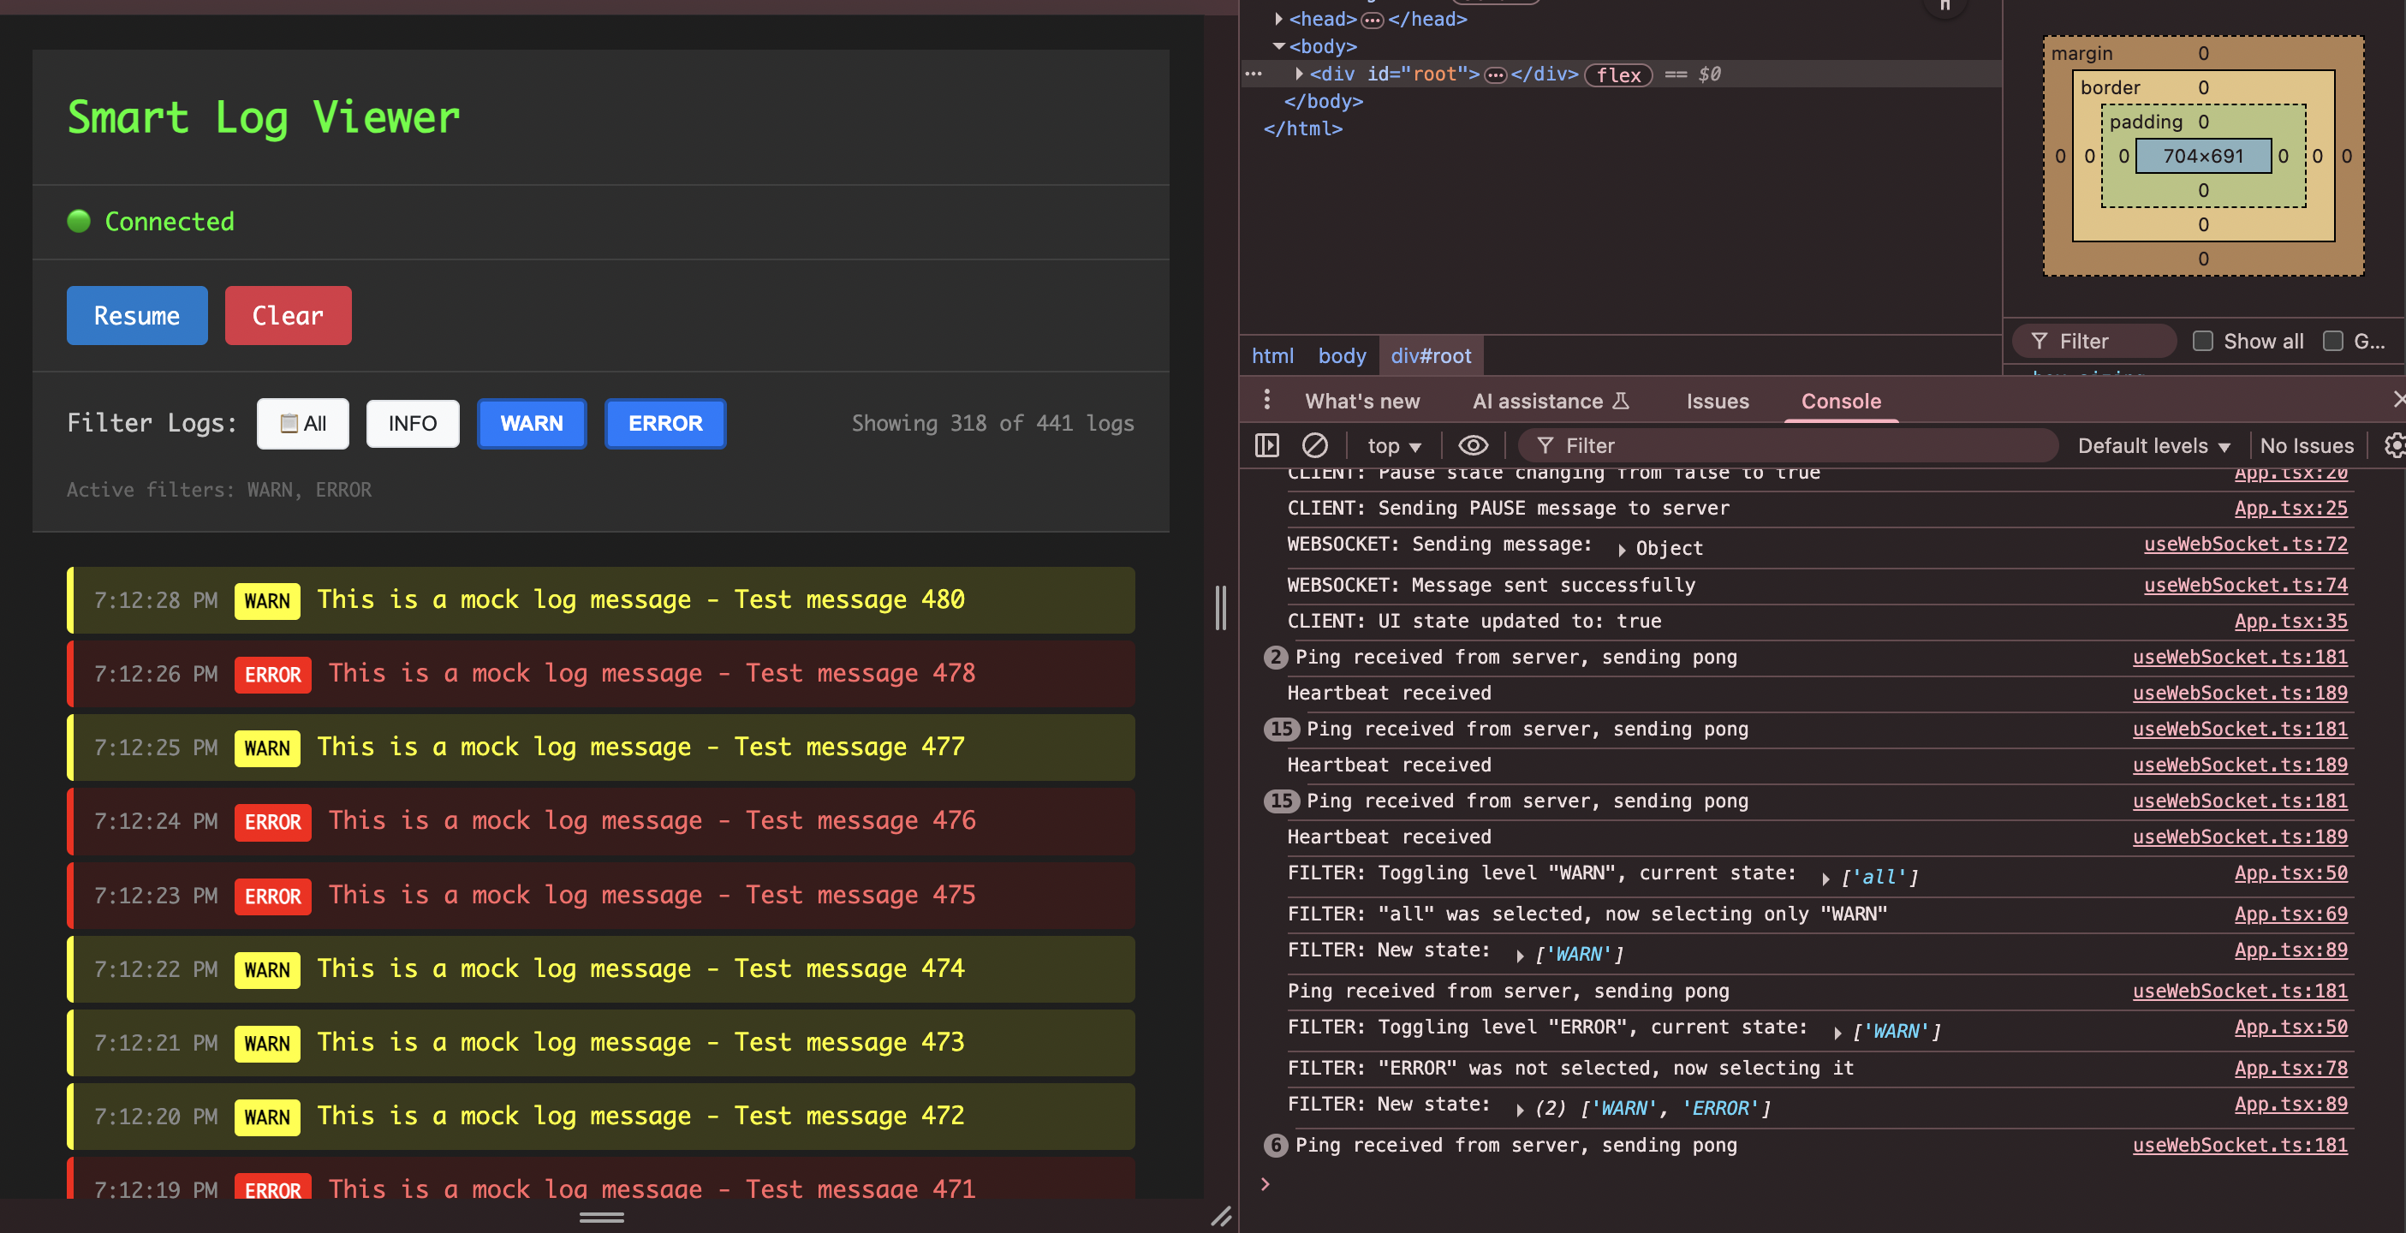Enable the Show all checkbox
Screen dimensions: 2406x1233
(2202, 341)
